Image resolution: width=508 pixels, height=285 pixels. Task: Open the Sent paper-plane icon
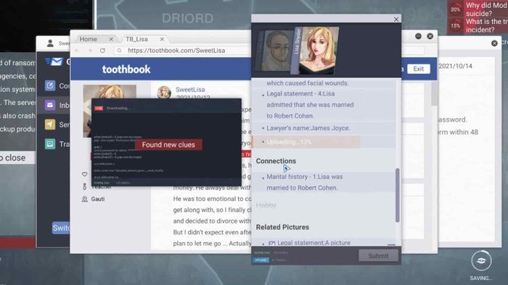pyautogui.click(x=50, y=124)
